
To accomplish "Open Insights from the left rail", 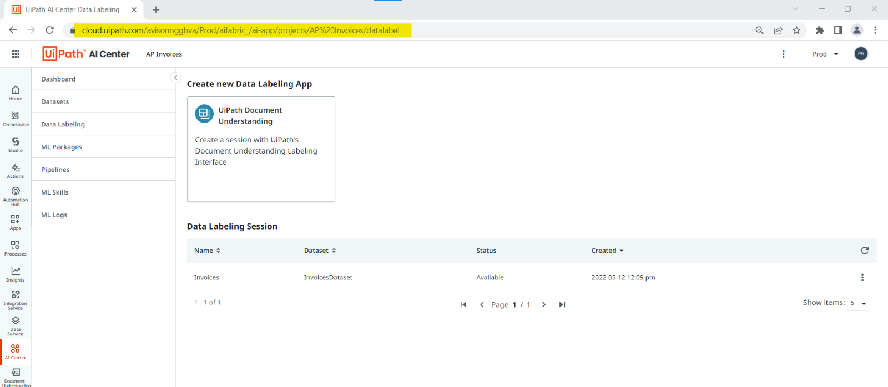I will pos(16,274).
